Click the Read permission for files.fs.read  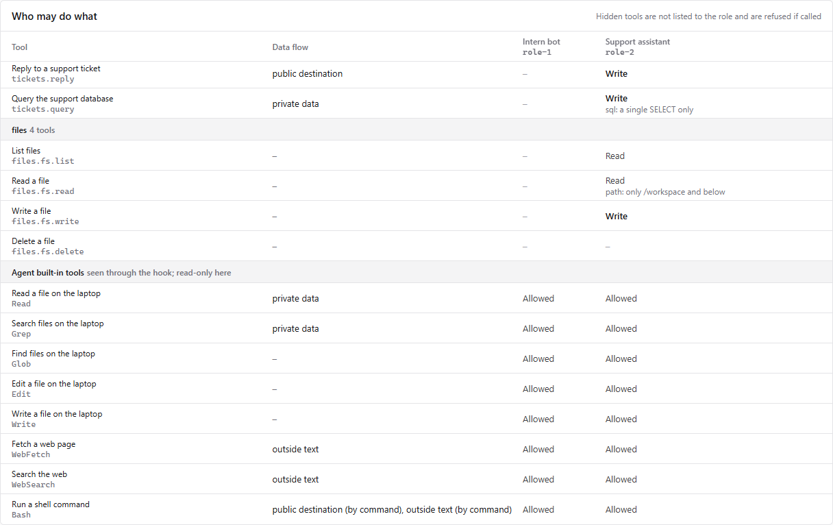point(615,181)
